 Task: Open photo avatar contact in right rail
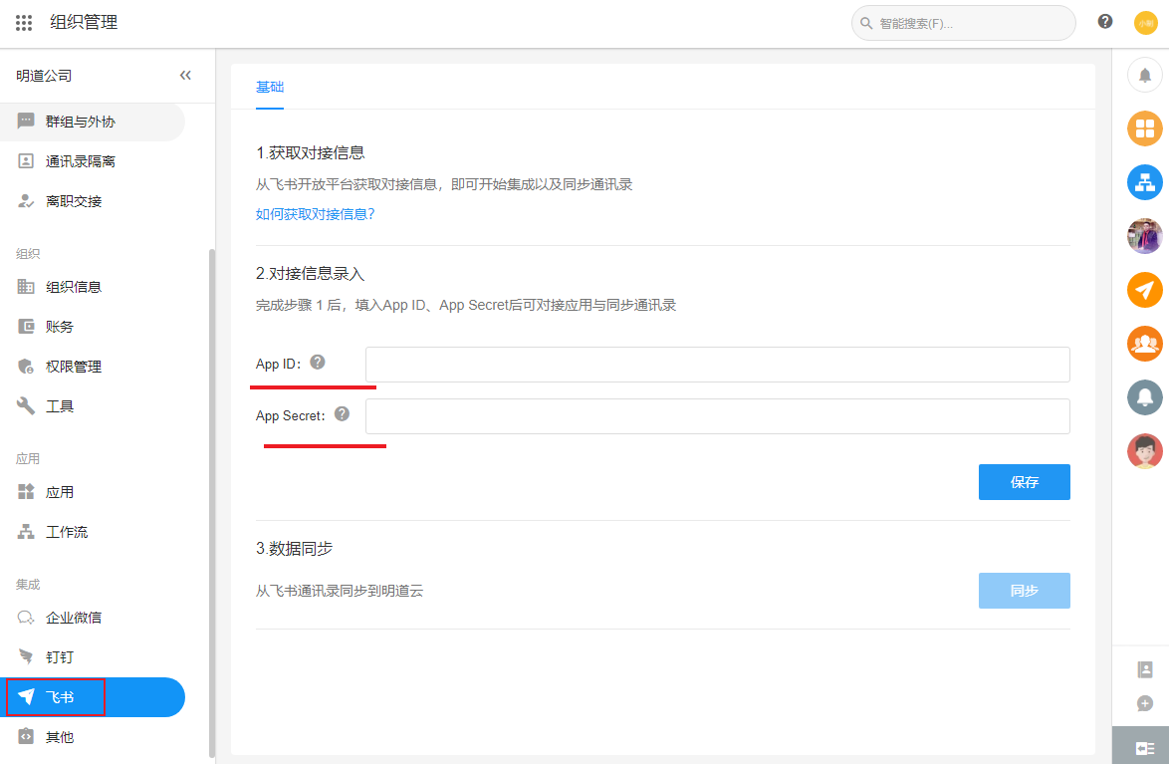coord(1145,236)
